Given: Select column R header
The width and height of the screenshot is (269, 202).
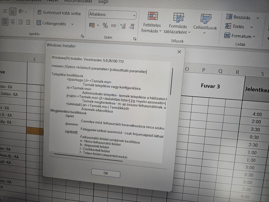Looking at the screenshot, I should click(x=237, y=72).
